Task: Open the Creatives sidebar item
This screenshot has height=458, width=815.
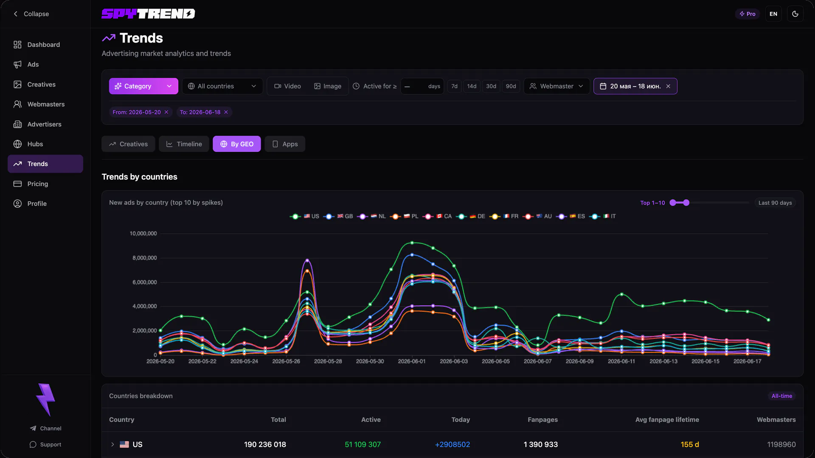Action: tap(45, 84)
